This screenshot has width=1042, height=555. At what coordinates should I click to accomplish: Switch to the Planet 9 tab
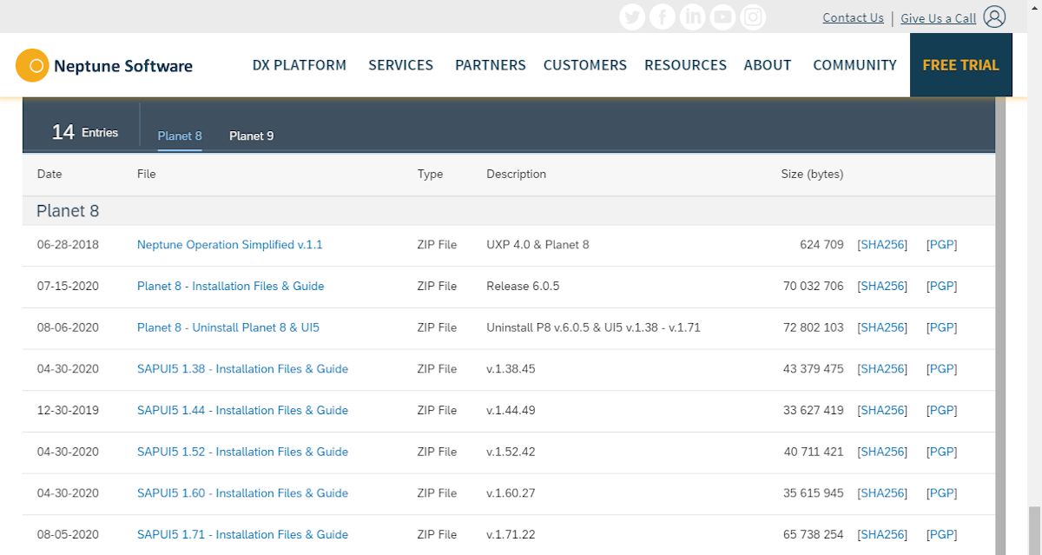click(251, 135)
